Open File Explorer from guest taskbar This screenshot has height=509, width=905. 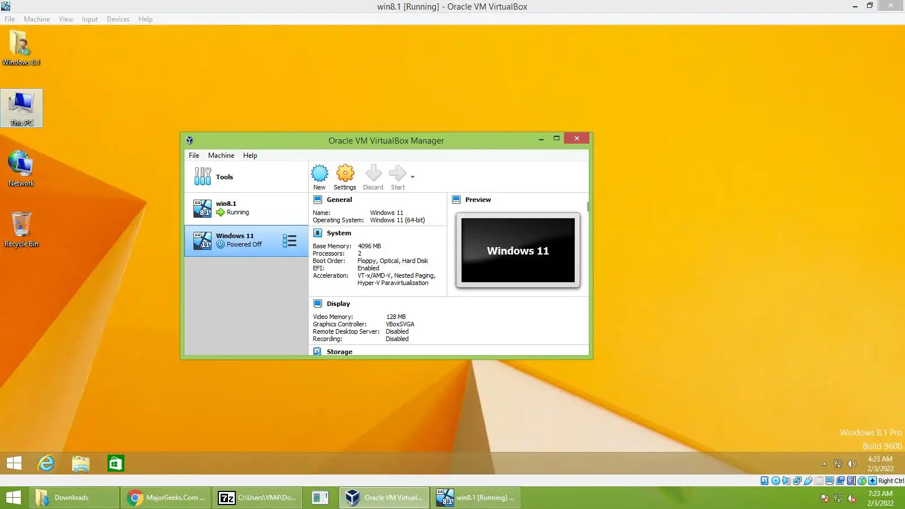point(81,463)
